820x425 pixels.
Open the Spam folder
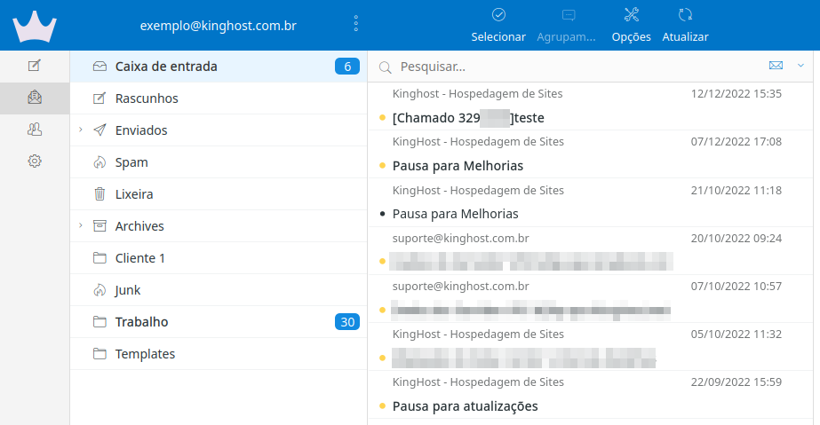pos(131,162)
